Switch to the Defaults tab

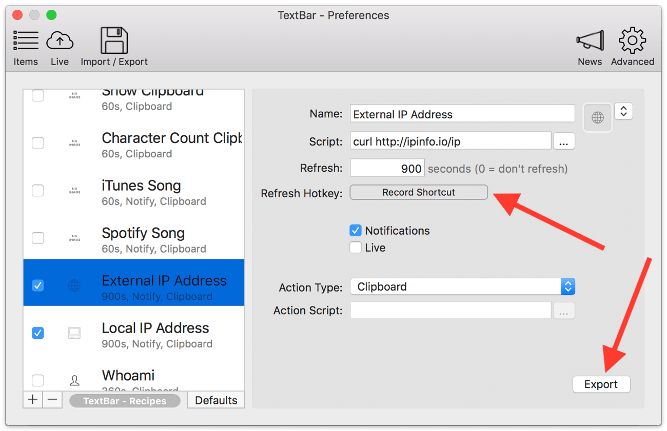tap(216, 400)
